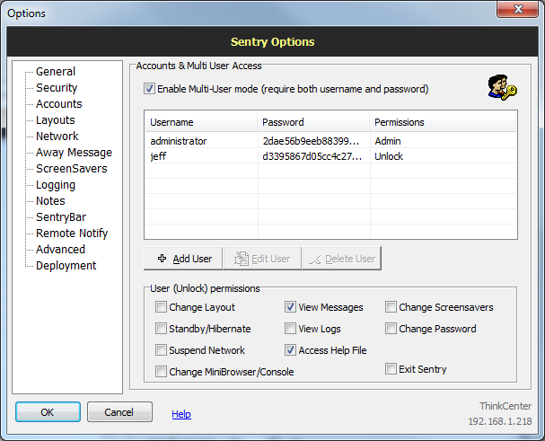Click the ThinkCenter computer name
This screenshot has width=545, height=441.
point(505,406)
